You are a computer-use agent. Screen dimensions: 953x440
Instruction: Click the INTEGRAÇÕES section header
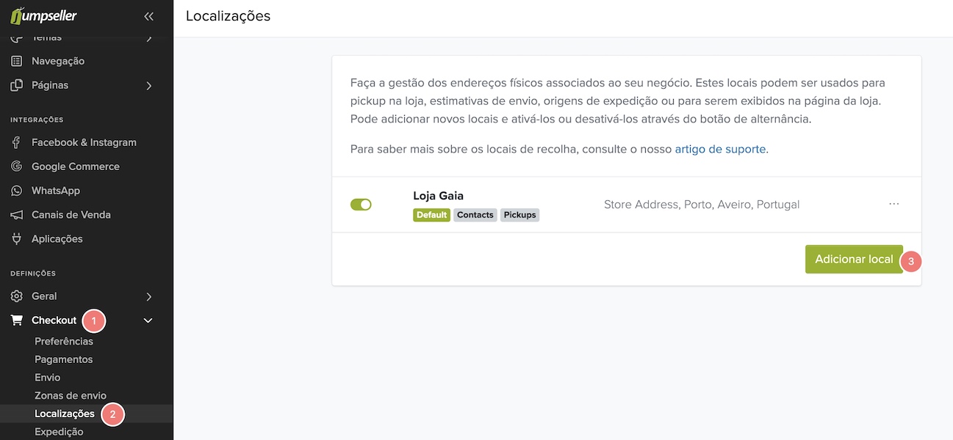click(37, 120)
